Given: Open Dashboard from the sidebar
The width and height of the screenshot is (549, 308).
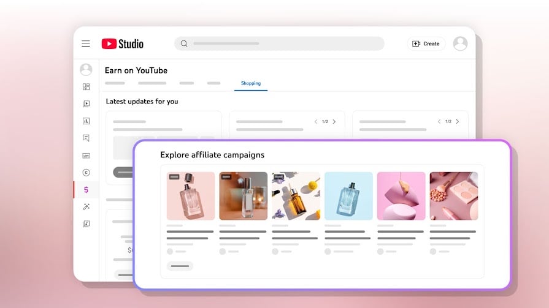Looking at the screenshot, I should pyautogui.click(x=86, y=86).
